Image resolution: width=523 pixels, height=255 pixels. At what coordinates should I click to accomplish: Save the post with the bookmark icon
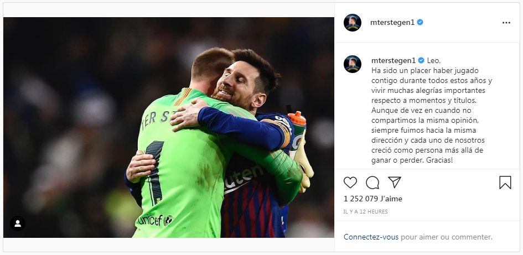click(x=505, y=183)
